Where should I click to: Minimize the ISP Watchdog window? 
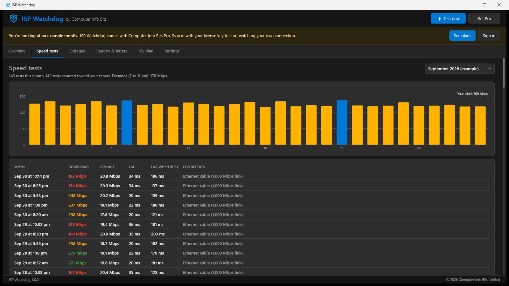[x=470, y=5]
